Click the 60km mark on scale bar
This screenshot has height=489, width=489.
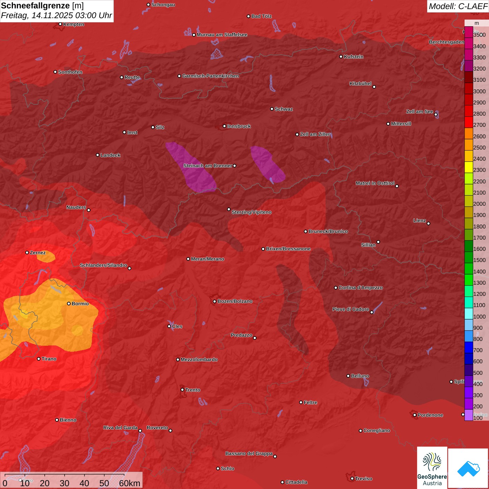(130, 483)
